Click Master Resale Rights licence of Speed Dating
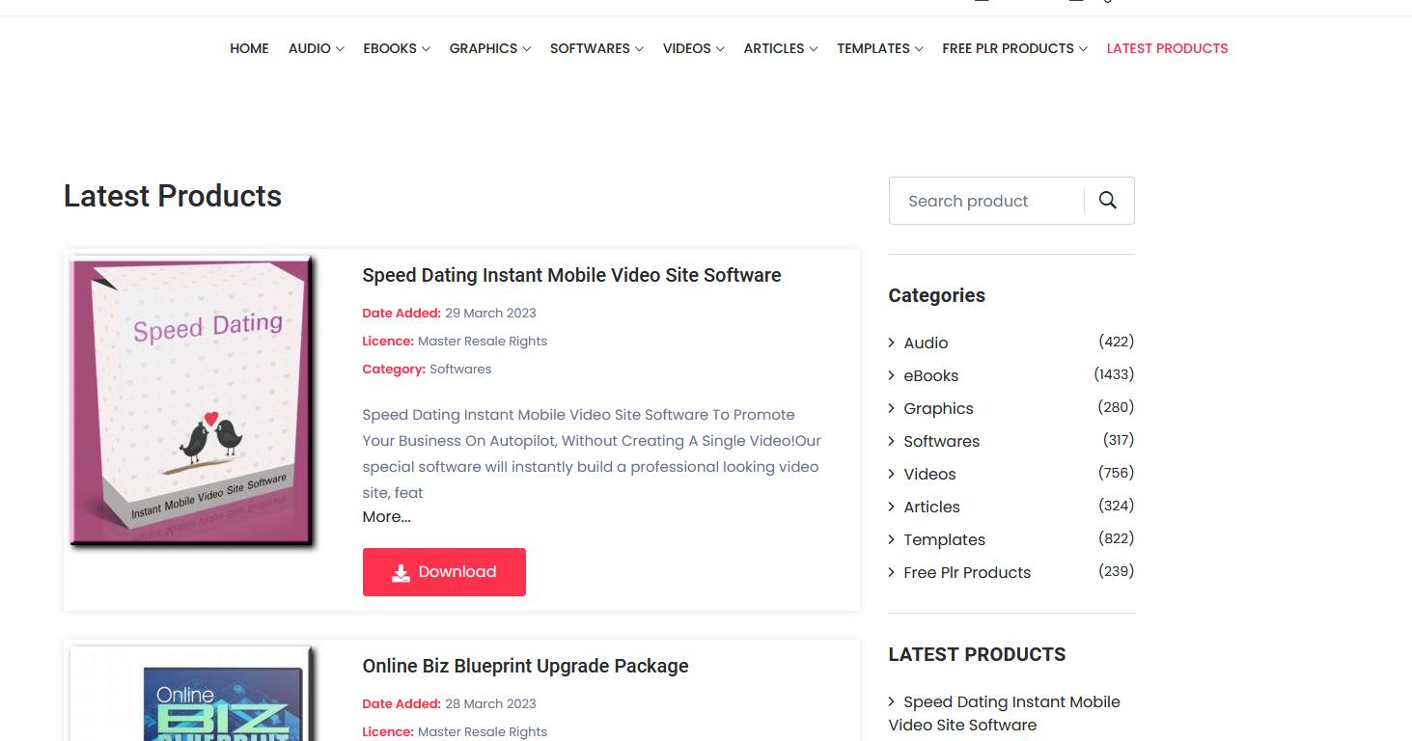Viewport: 1412px width, 741px height. click(483, 342)
